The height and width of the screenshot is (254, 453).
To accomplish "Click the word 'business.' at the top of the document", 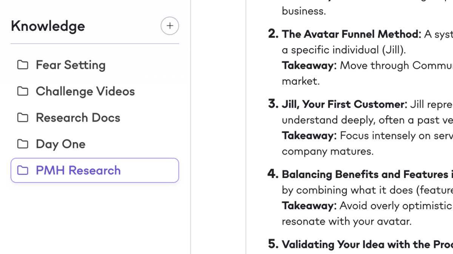I will pyautogui.click(x=304, y=11).
